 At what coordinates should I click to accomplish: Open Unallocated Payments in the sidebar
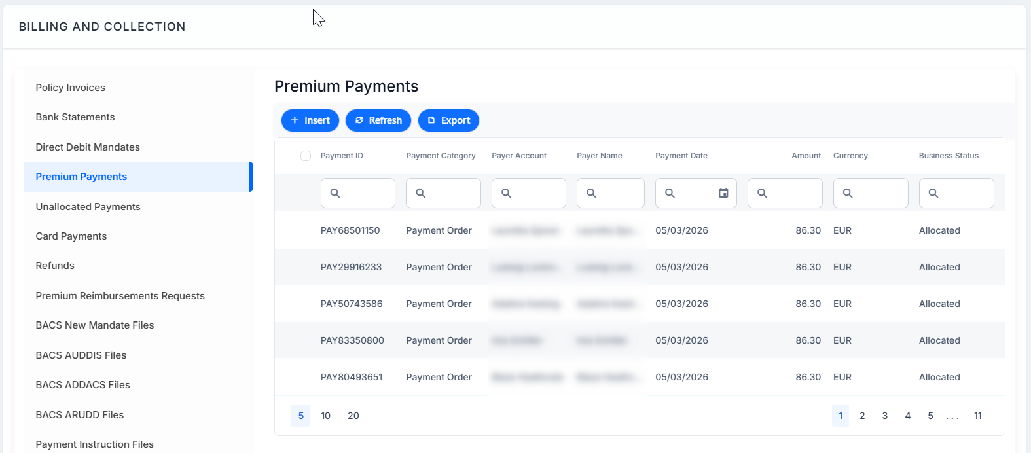[x=88, y=207]
